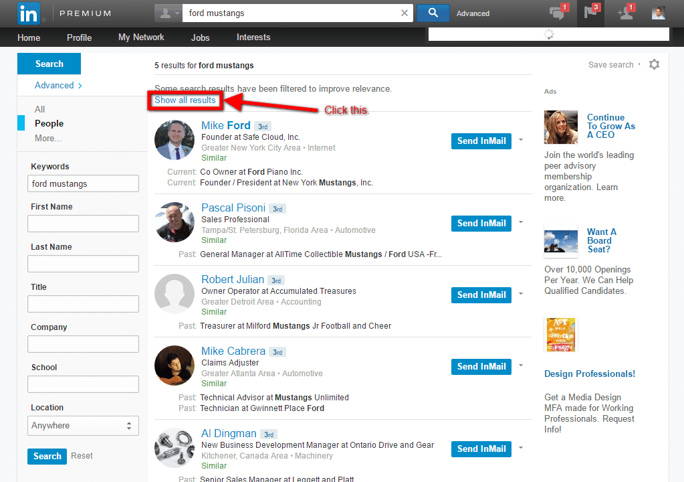Open the My Network menu
This screenshot has height=482, width=684.
point(141,37)
